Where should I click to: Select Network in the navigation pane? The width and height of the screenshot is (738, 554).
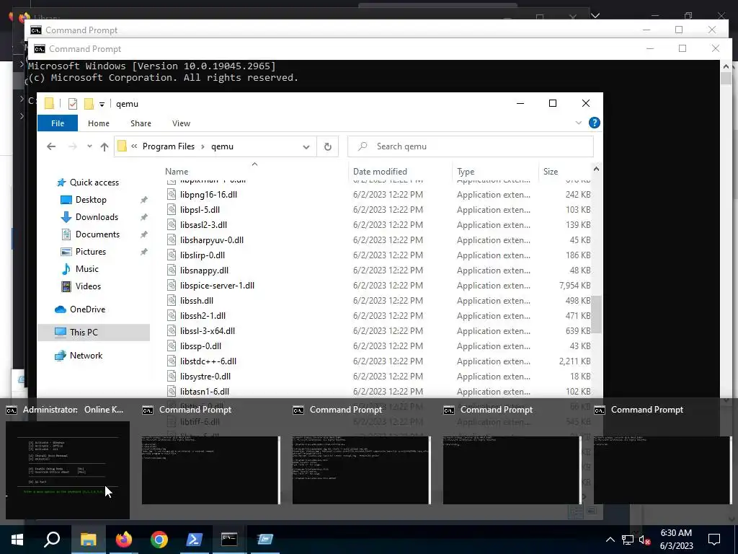[x=86, y=356]
